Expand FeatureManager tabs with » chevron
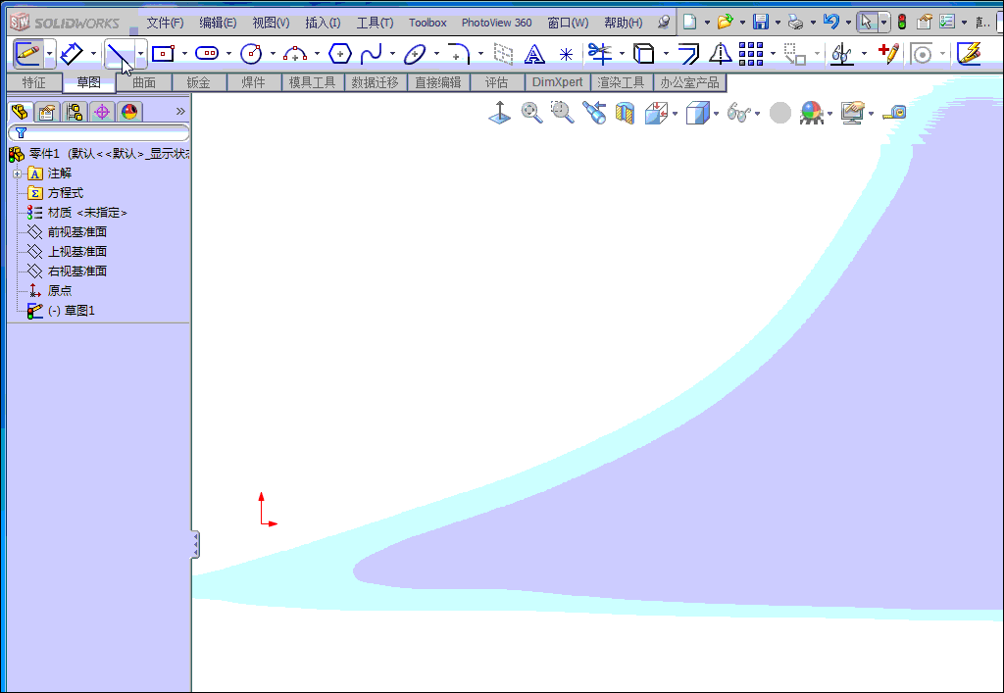The width and height of the screenshot is (1004, 693). pos(180,112)
